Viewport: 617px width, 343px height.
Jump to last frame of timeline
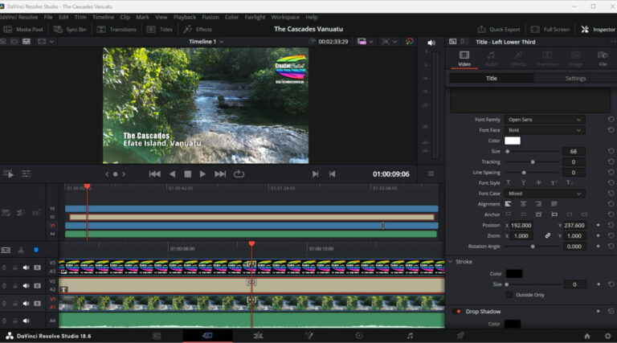tap(220, 174)
